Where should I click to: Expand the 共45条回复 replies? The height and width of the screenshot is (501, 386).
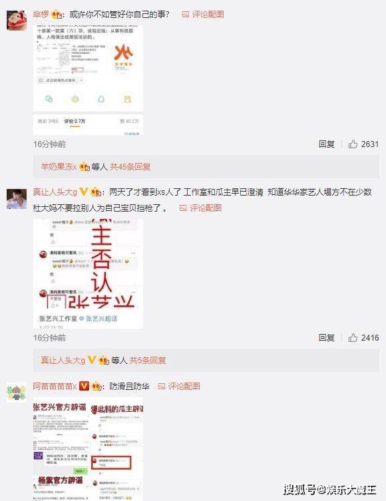pyautogui.click(x=130, y=166)
